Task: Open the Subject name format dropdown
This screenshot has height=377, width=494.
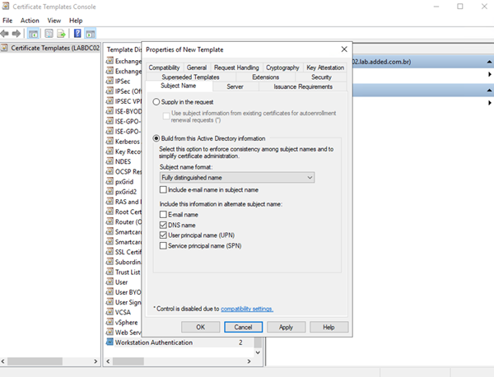Action: click(x=238, y=177)
